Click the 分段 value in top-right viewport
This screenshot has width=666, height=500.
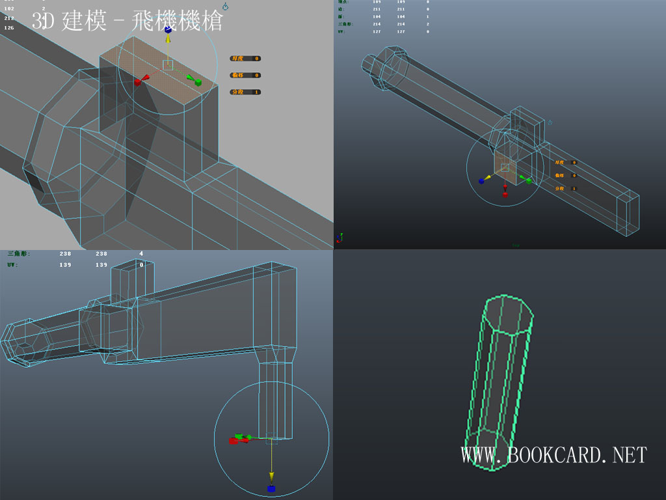point(574,188)
